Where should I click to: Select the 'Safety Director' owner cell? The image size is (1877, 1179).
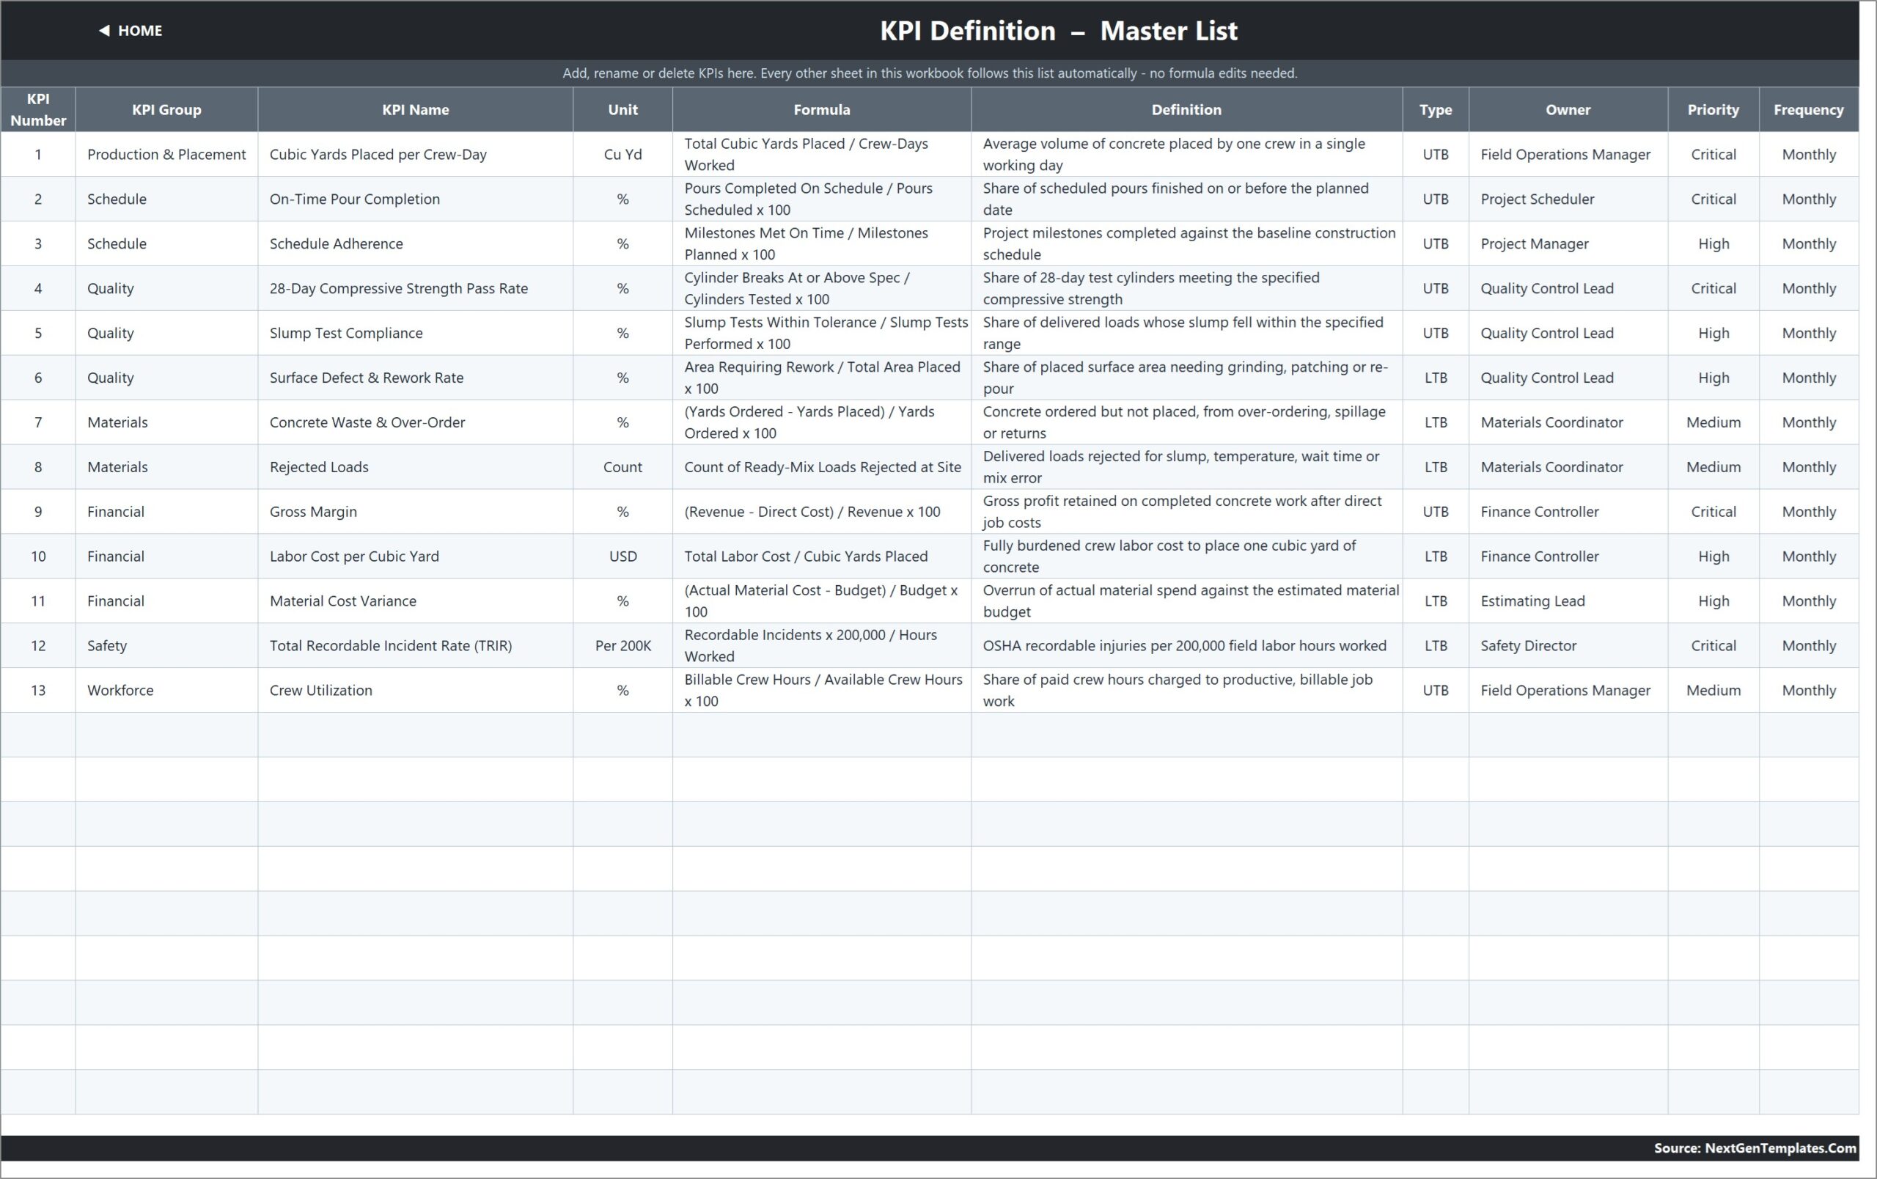click(x=1568, y=645)
